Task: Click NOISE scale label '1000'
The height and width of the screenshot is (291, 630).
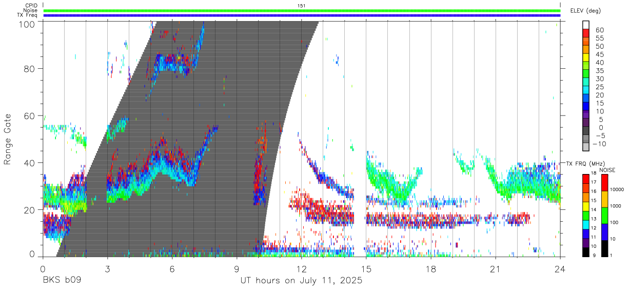Action: coord(617,206)
